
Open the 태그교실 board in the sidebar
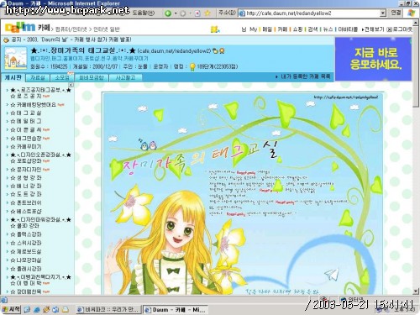[26, 113]
